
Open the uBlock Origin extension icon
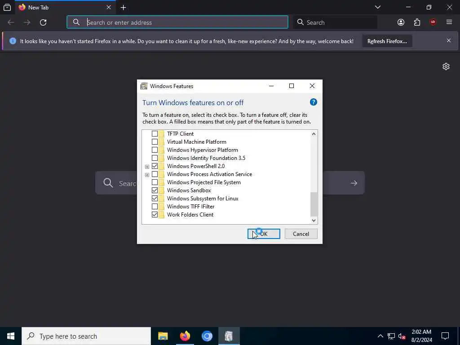pyautogui.click(x=433, y=22)
